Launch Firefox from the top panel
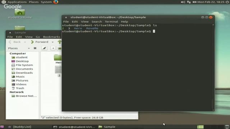 pyautogui.click(x=56, y=2)
